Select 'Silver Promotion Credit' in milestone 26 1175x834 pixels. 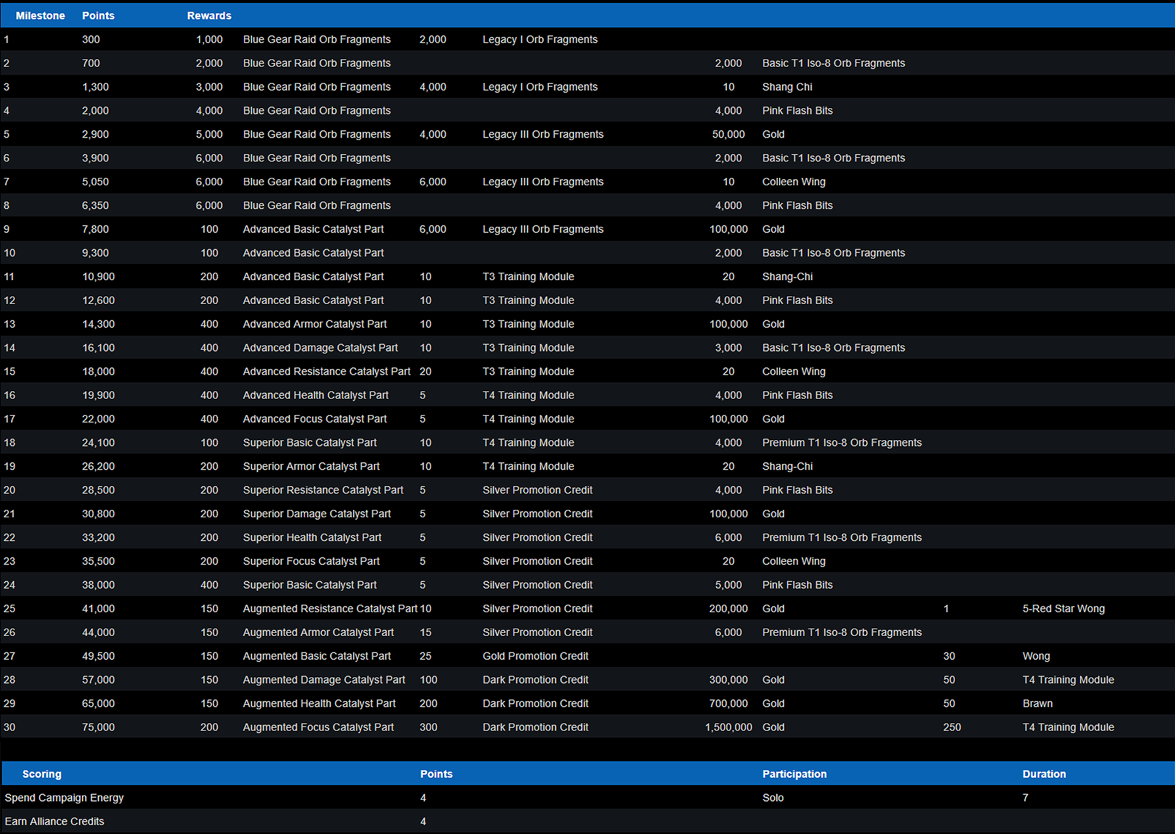click(x=538, y=633)
